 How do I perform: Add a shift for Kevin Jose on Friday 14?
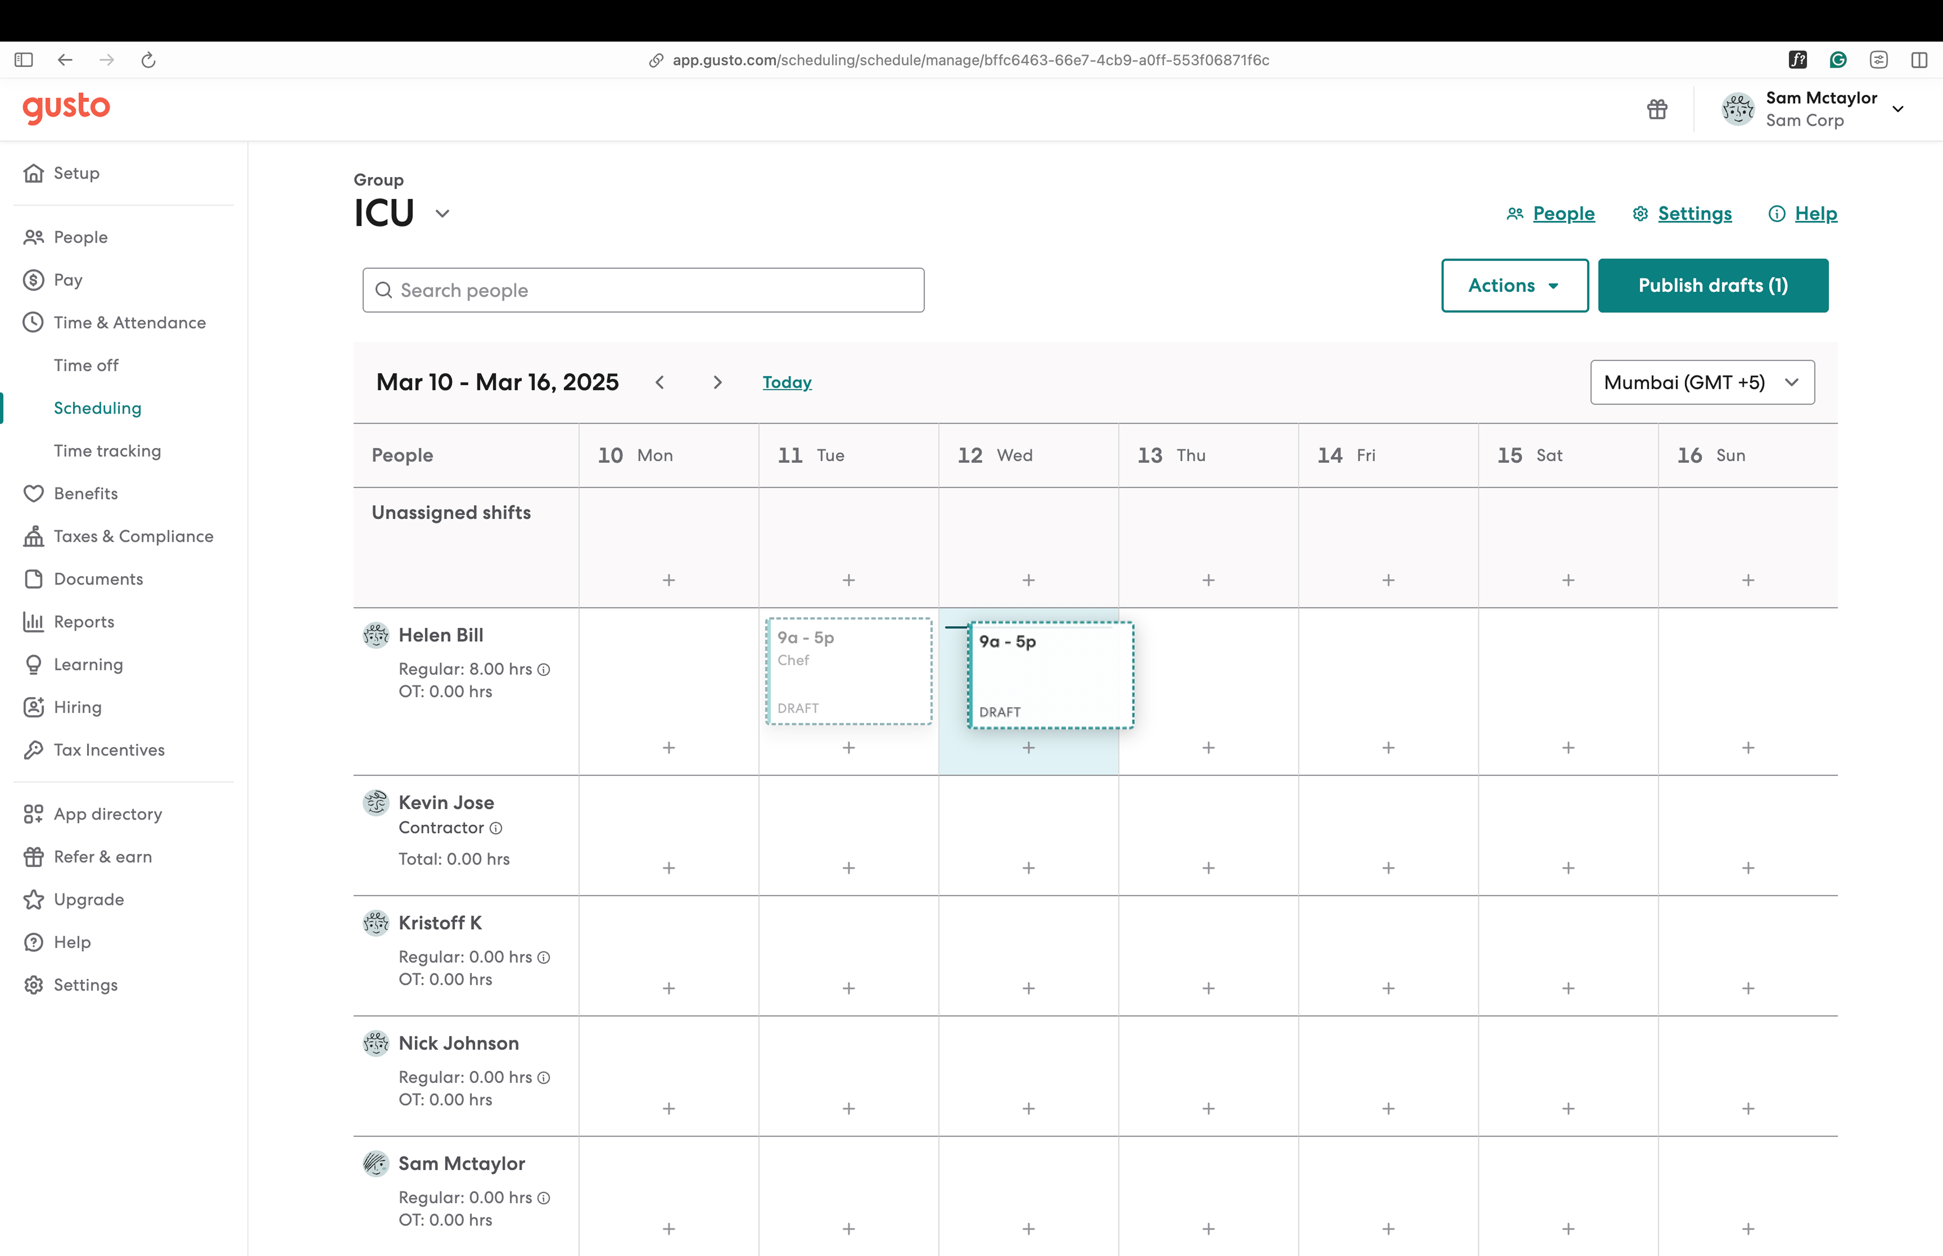click(x=1389, y=868)
